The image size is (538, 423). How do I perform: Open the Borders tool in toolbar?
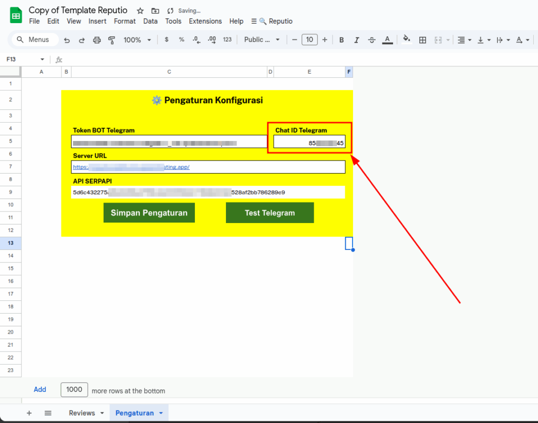(422, 40)
